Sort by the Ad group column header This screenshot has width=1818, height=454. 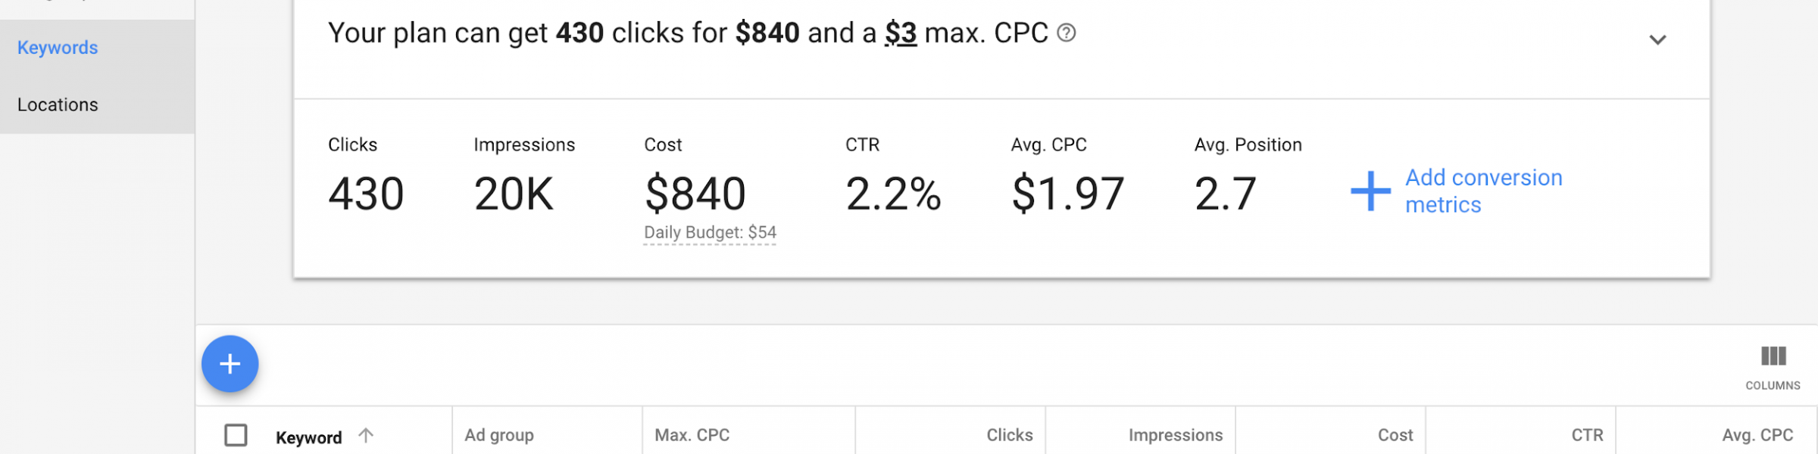coord(499,435)
